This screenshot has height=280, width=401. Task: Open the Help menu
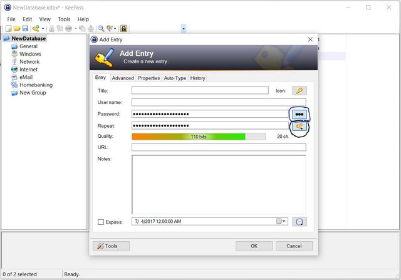point(83,19)
